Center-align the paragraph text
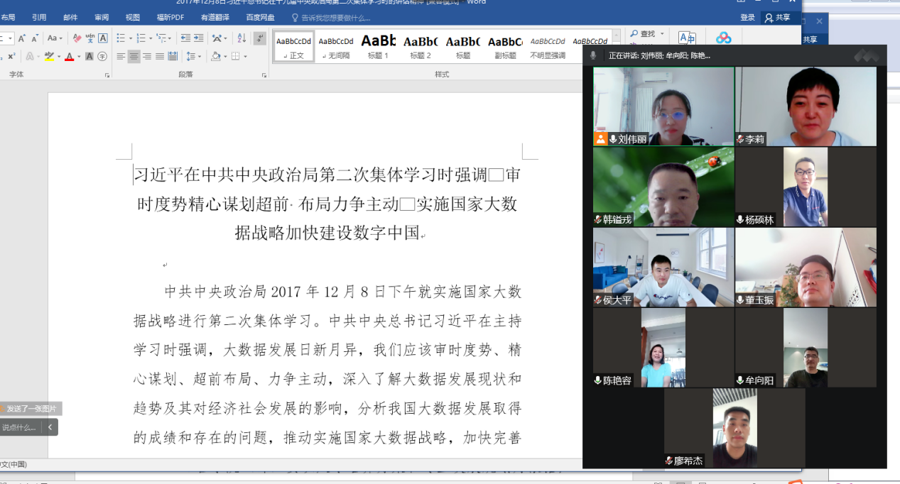 pos(134,57)
